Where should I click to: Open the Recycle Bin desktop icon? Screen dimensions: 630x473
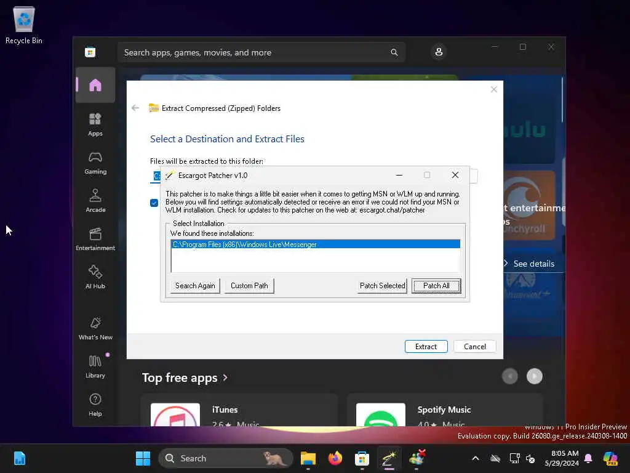[x=24, y=25]
